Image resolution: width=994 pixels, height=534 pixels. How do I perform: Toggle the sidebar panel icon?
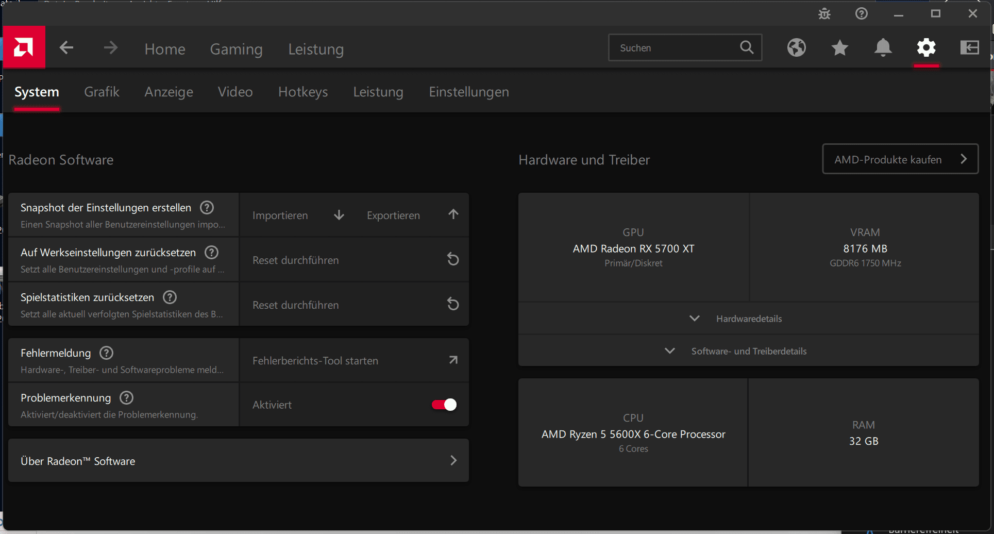pos(969,47)
